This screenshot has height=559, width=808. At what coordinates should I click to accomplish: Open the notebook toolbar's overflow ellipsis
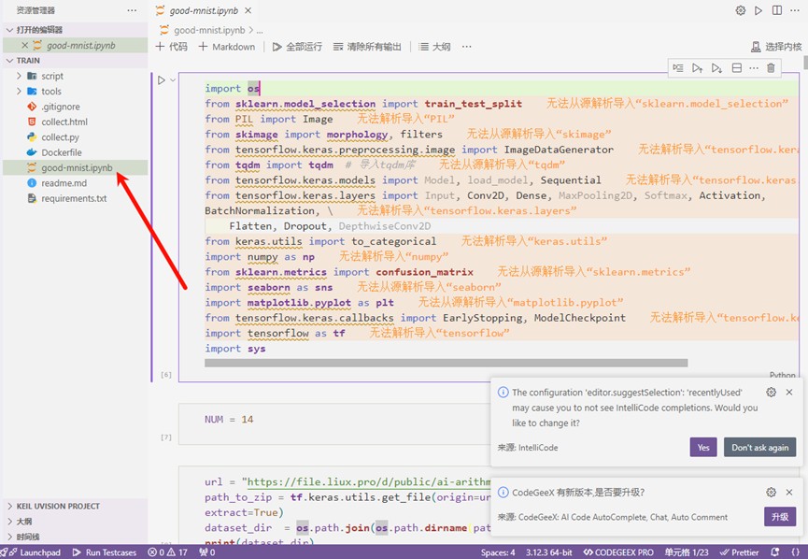tap(466, 47)
